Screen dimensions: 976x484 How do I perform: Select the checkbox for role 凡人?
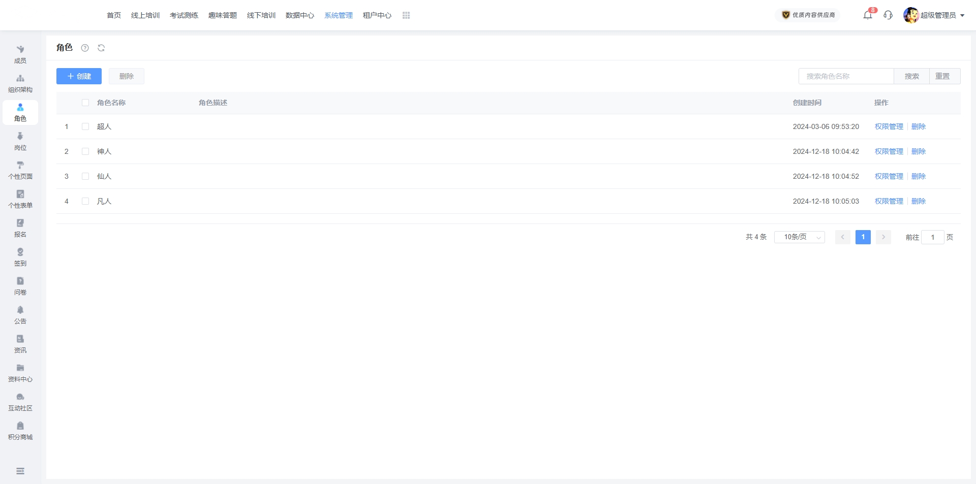tap(85, 201)
